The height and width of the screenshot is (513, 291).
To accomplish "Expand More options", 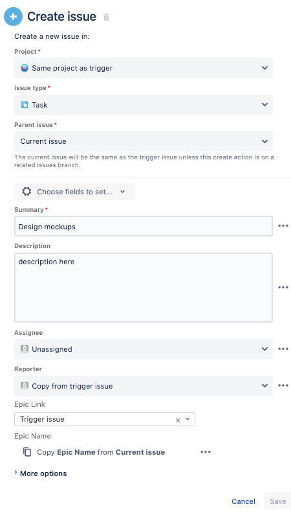I will coord(41,473).
